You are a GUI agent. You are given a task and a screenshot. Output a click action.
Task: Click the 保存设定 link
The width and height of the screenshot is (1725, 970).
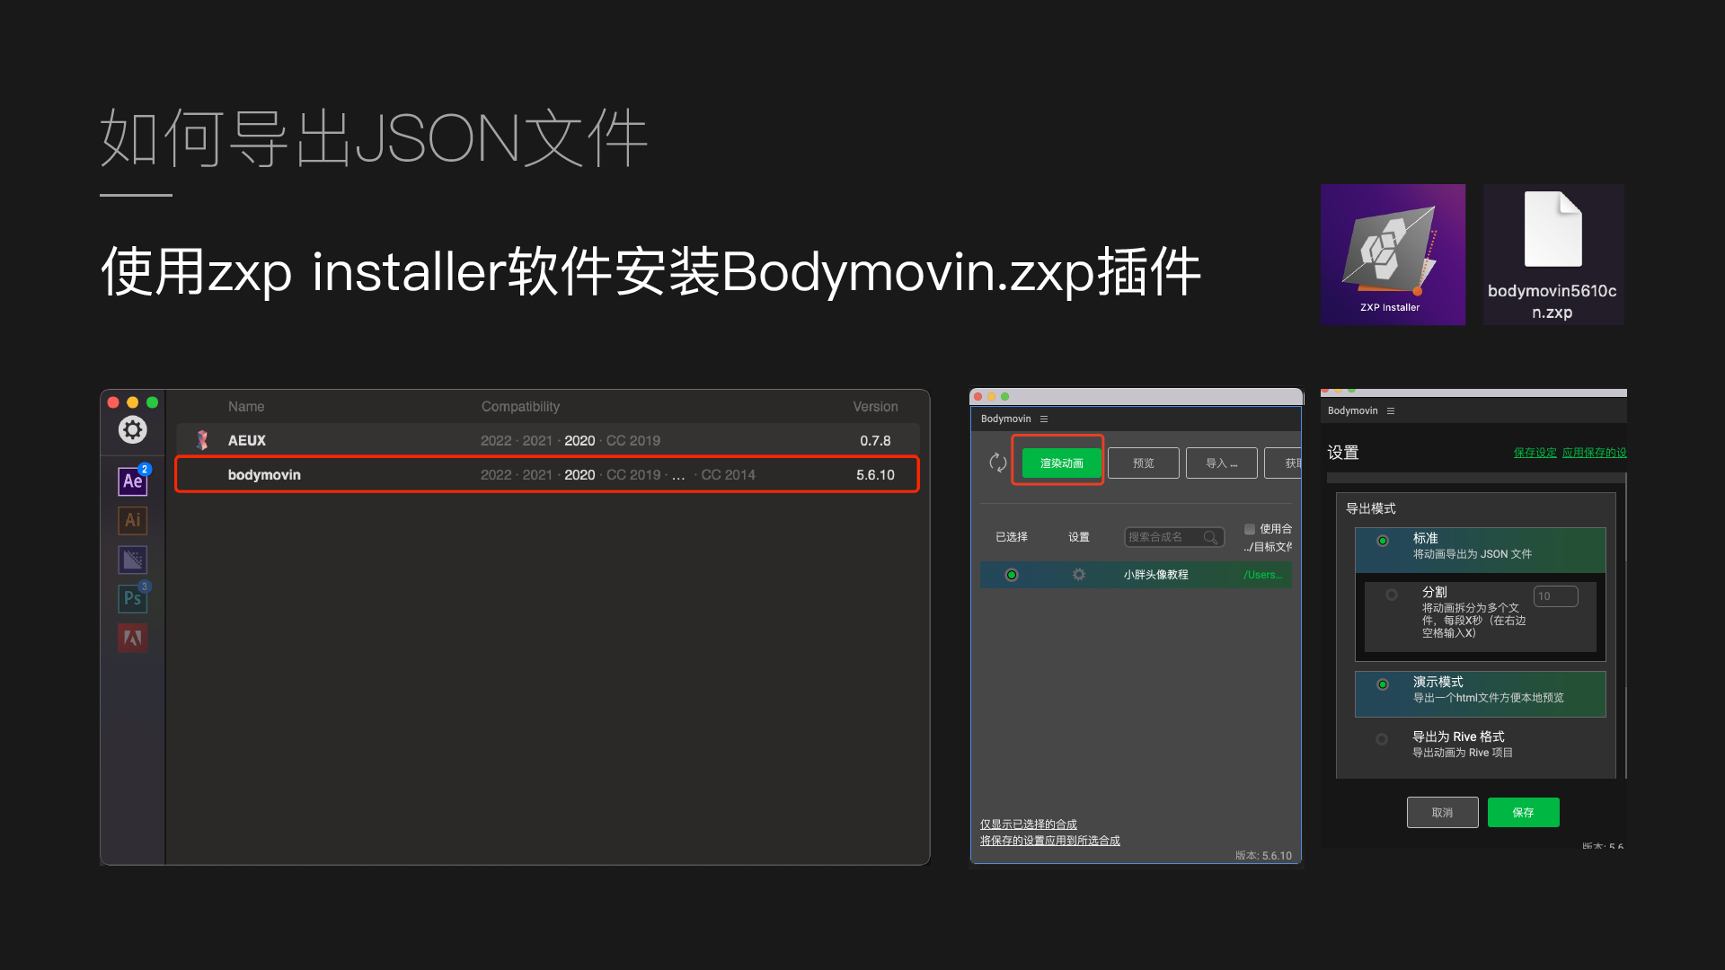[1535, 453]
